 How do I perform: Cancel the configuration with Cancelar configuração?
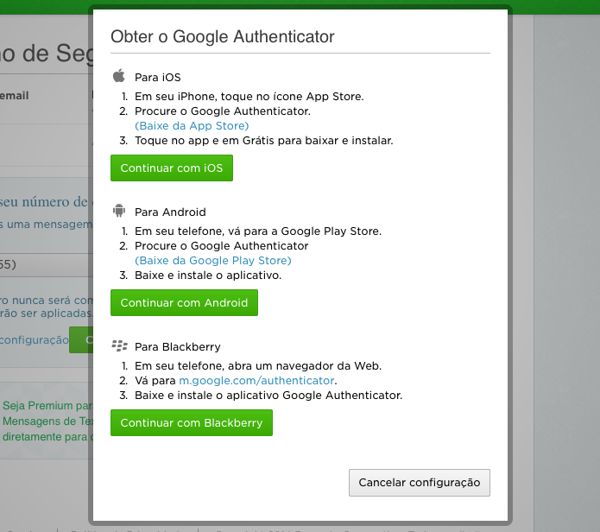click(x=420, y=483)
